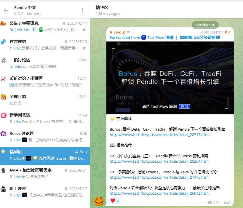243x208 pixels.
Task: Click the microphone icon for AMA topic
Action: coord(4,170)
